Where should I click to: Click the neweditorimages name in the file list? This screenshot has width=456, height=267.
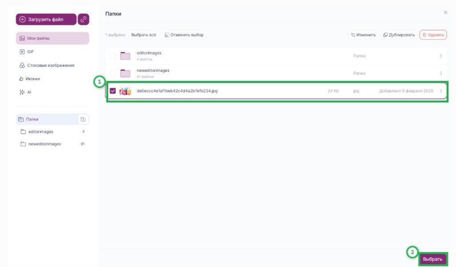pos(153,70)
